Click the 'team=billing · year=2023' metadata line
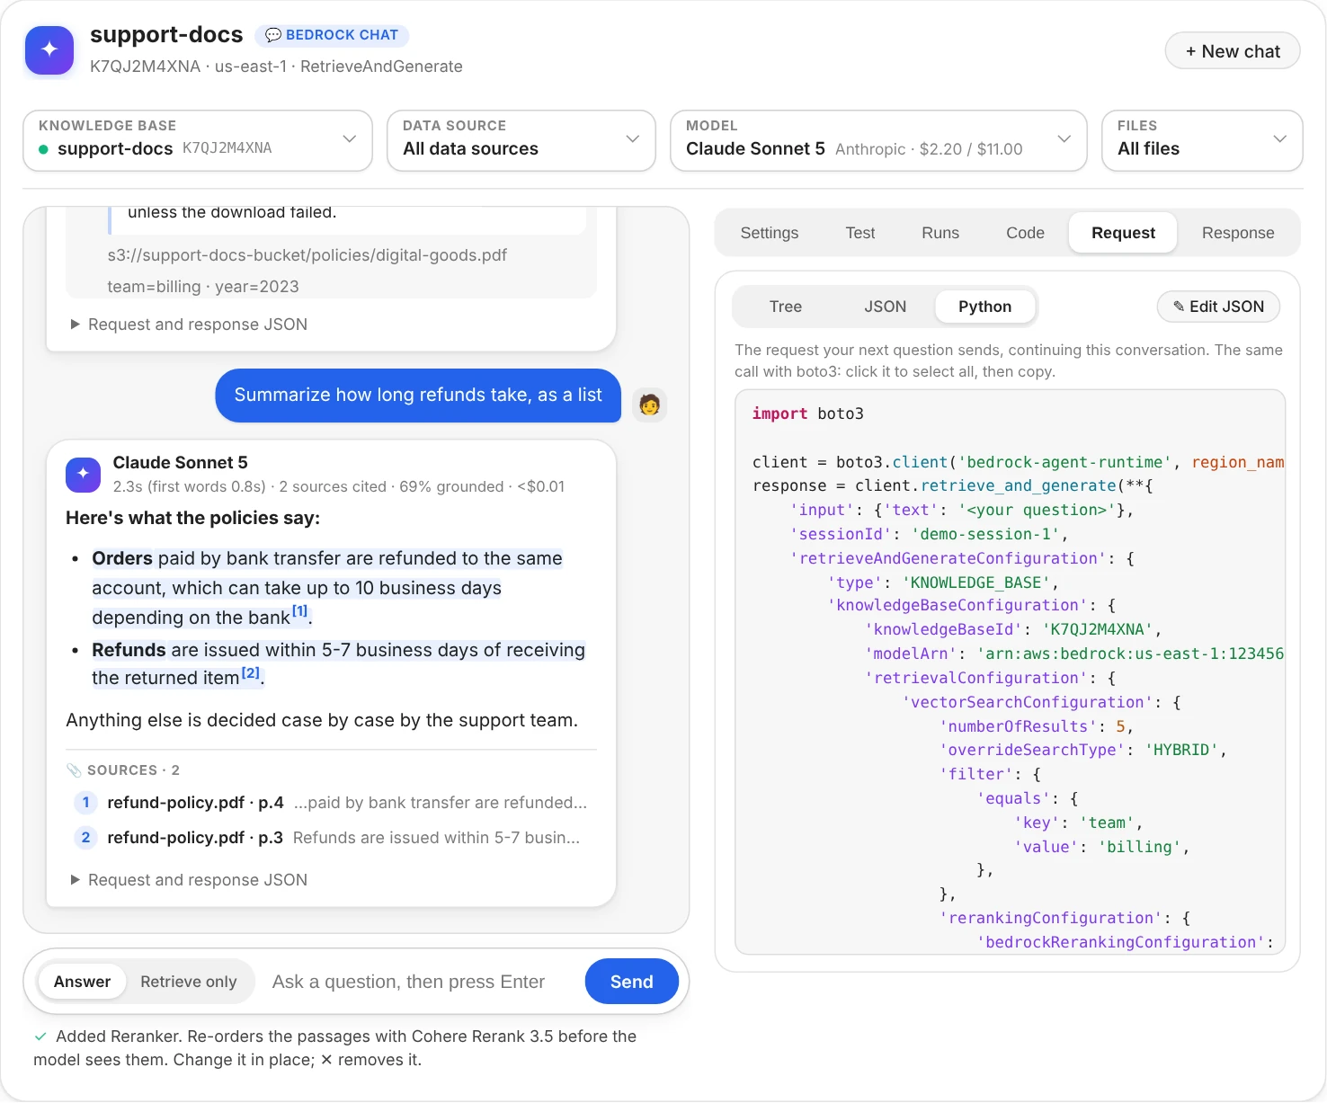 point(203,287)
